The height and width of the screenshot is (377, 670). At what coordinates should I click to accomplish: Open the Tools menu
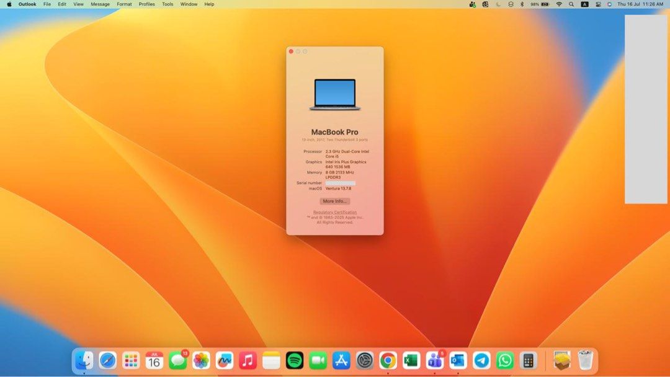pos(167,4)
